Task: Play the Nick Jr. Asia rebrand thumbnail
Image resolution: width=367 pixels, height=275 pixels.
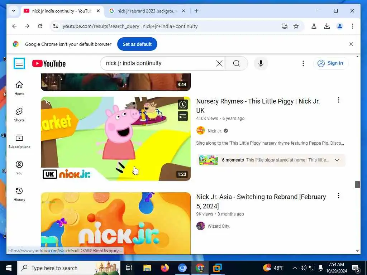Action: [116, 223]
